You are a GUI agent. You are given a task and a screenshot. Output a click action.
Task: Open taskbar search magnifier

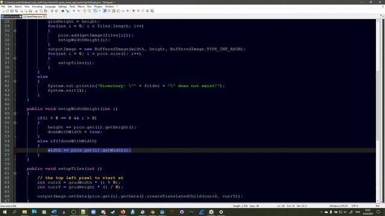tap(14, 212)
